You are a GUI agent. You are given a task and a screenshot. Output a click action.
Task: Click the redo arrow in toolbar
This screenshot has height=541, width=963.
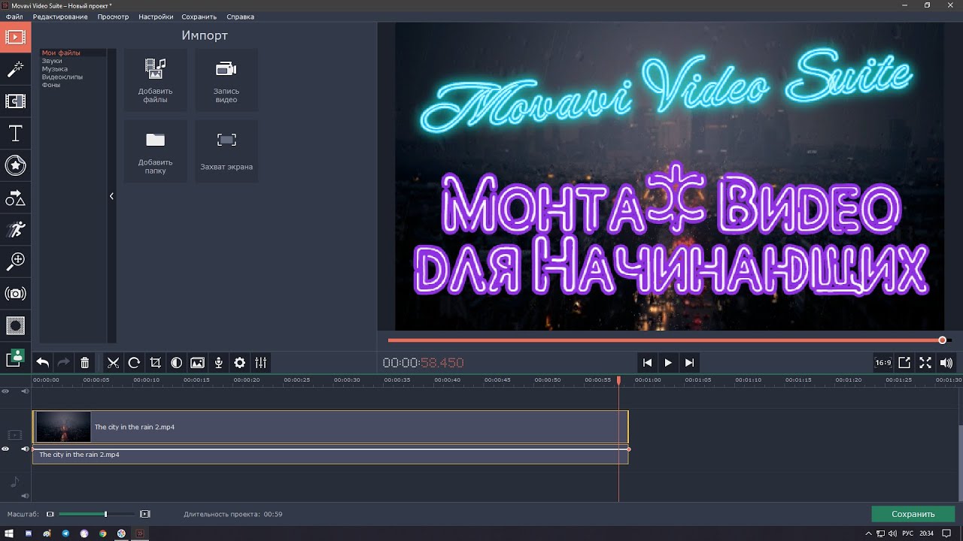pos(64,363)
